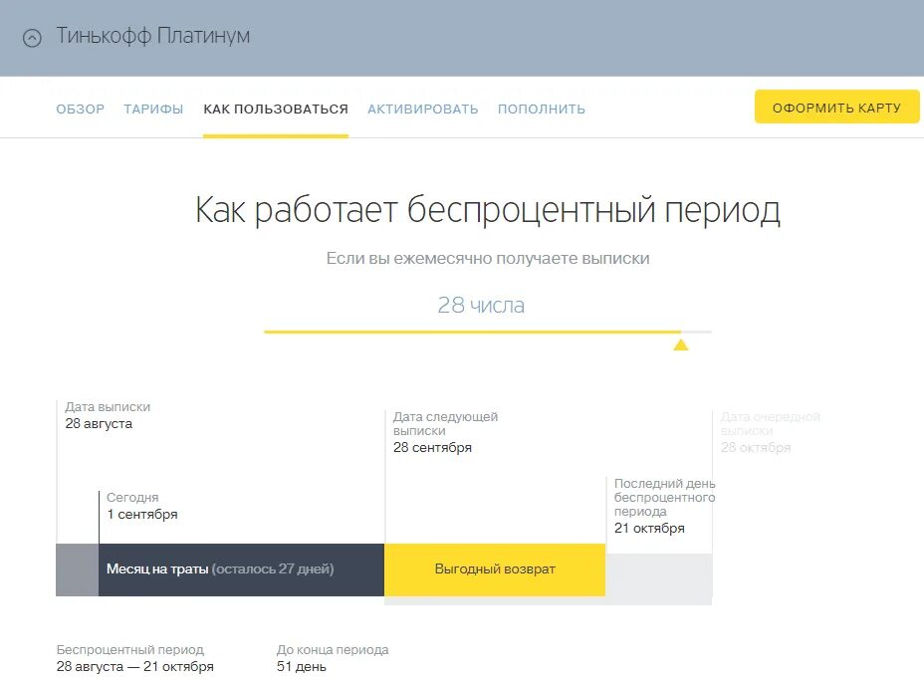Image resolution: width=924 pixels, height=679 pixels.
Task: Click the yellow statement-date slider track
Action: click(487, 332)
